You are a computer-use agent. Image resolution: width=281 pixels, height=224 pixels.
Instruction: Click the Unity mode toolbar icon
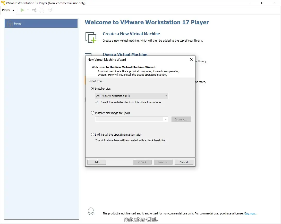[50, 10]
